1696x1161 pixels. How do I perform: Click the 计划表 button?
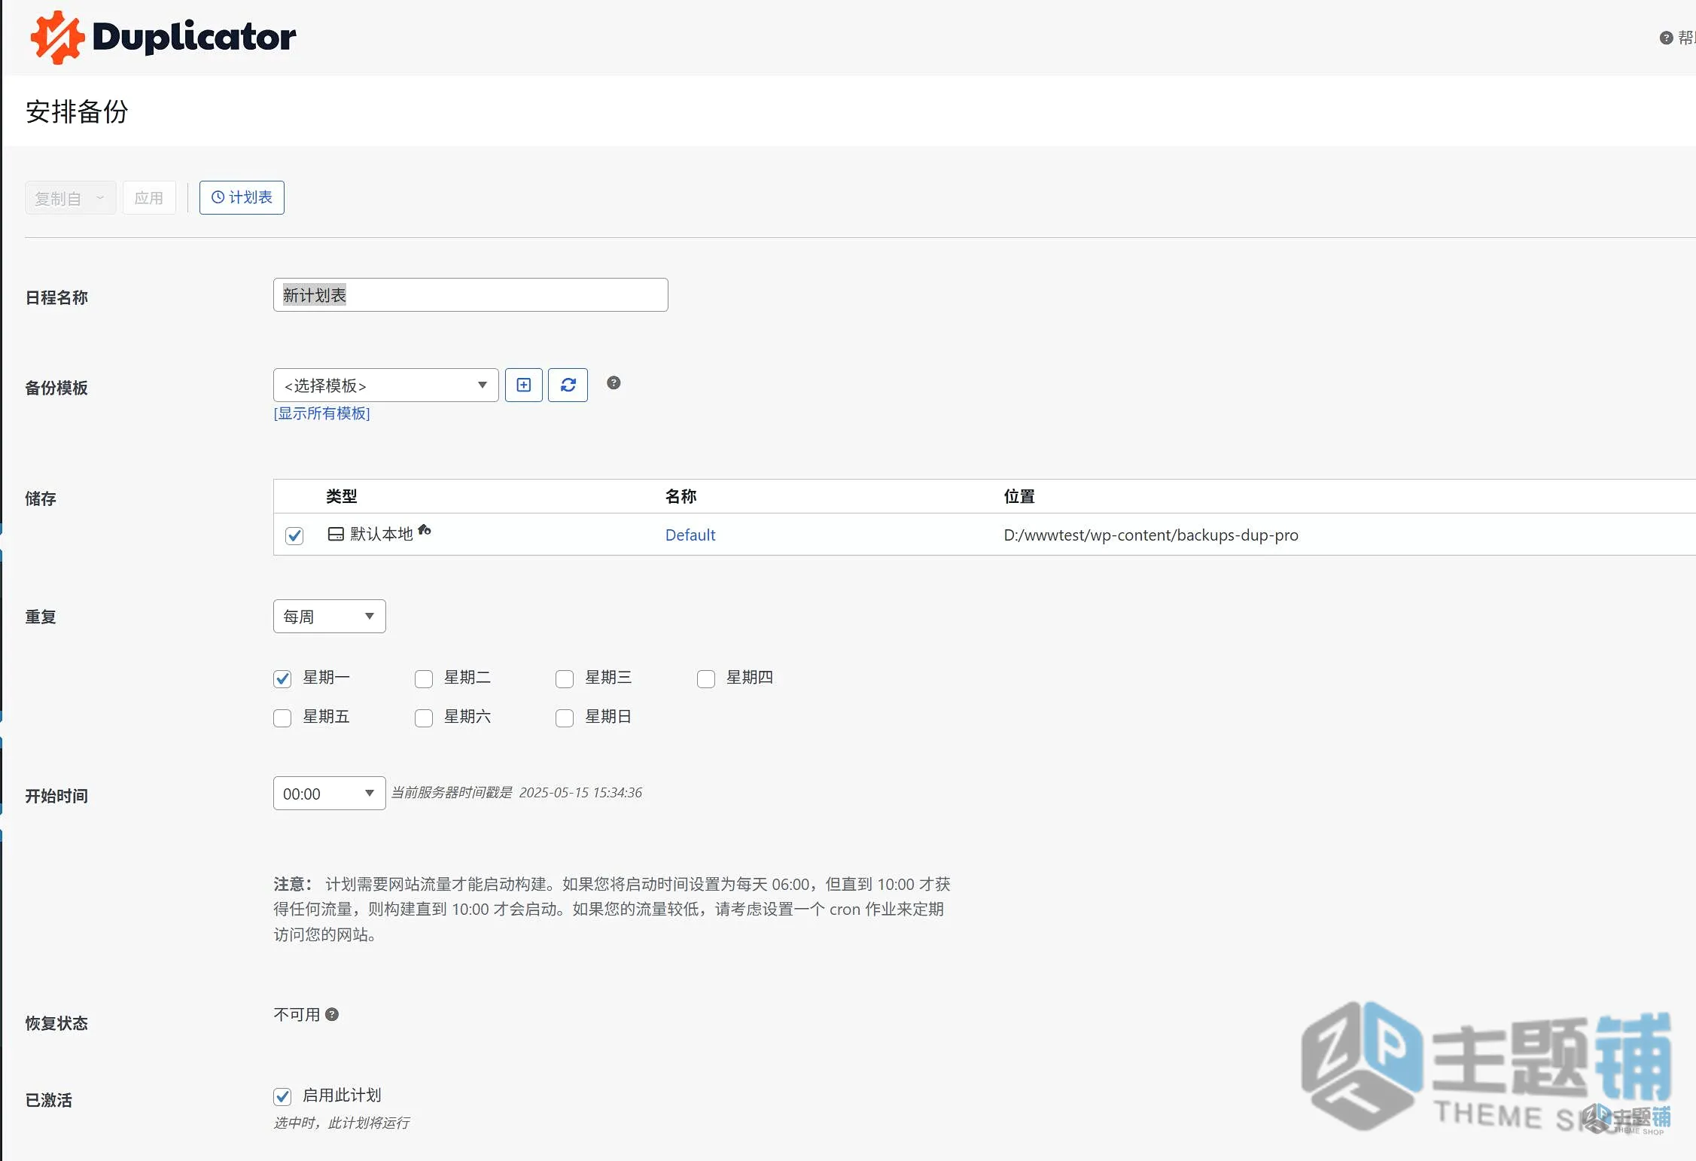pyautogui.click(x=242, y=197)
